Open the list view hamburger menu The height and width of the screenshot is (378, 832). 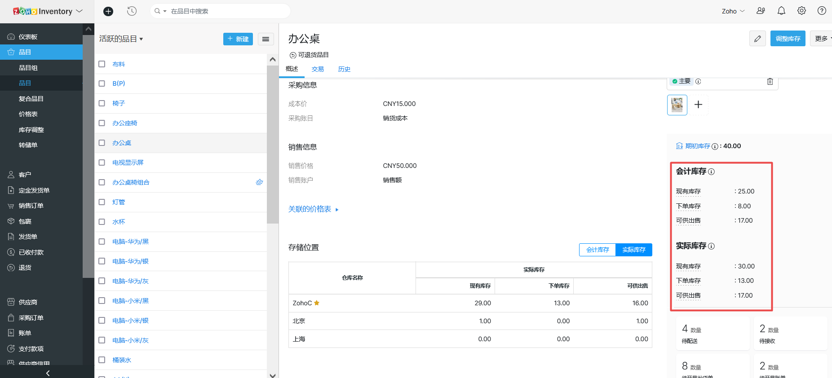tap(266, 39)
